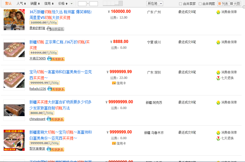Screen dimensions: 245x162
Task: Visit seller chinajoyant profile
Action: 37,119
